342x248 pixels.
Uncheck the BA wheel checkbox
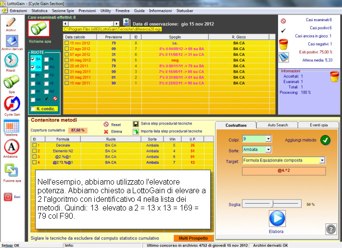[33, 59]
